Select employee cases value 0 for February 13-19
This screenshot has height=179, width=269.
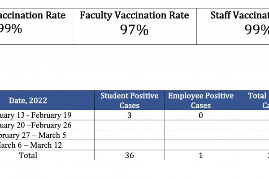pos(201,115)
